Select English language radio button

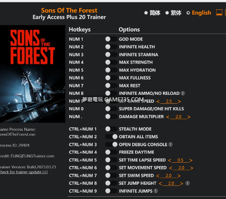[x=188, y=13]
